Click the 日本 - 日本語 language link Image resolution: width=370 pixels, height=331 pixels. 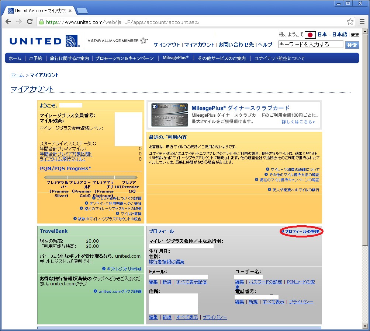click(332, 34)
